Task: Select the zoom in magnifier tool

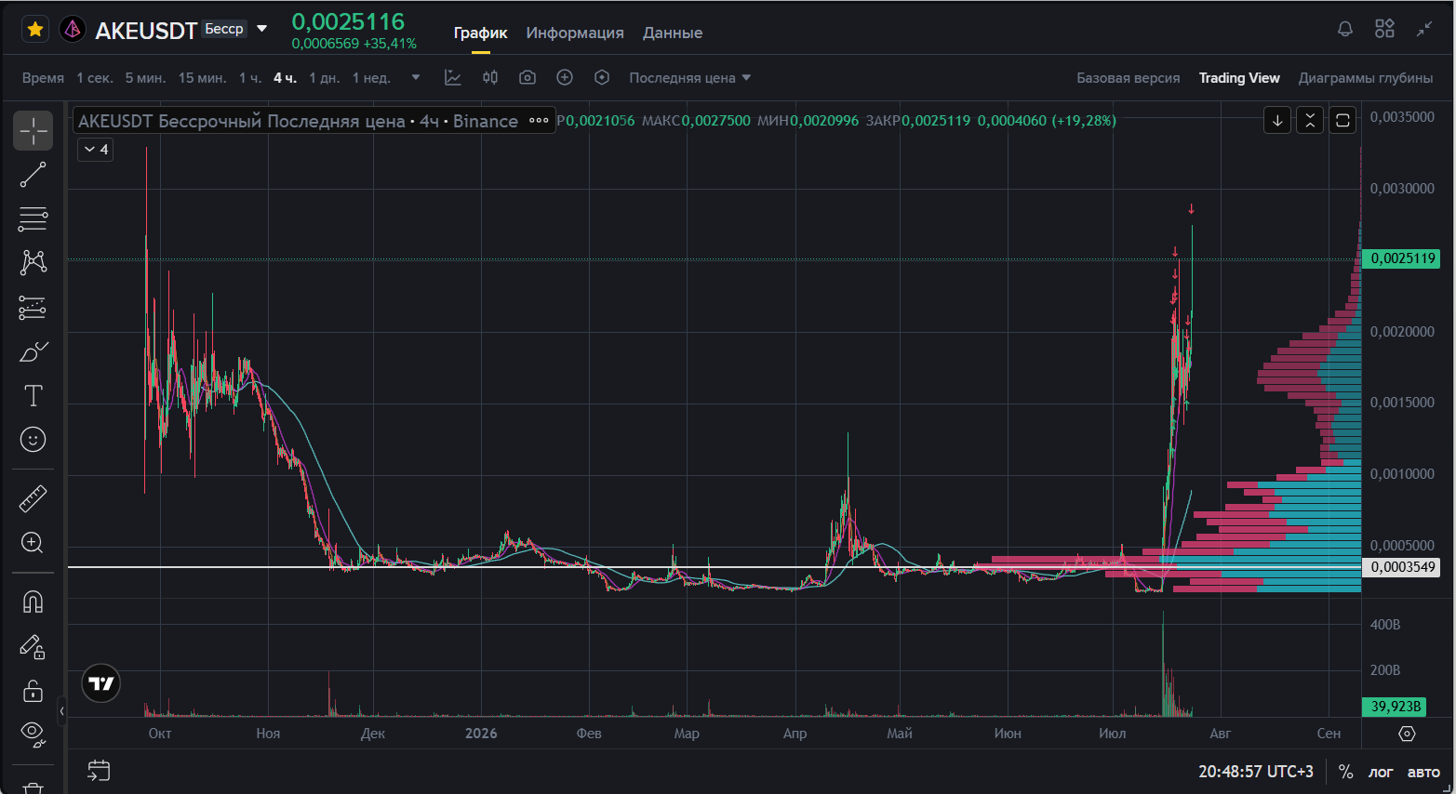Action: pos(33,543)
